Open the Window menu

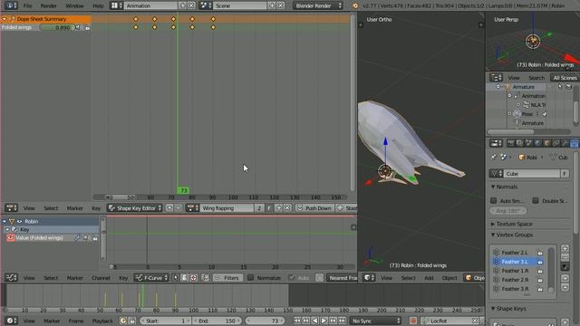(x=74, y=5)
